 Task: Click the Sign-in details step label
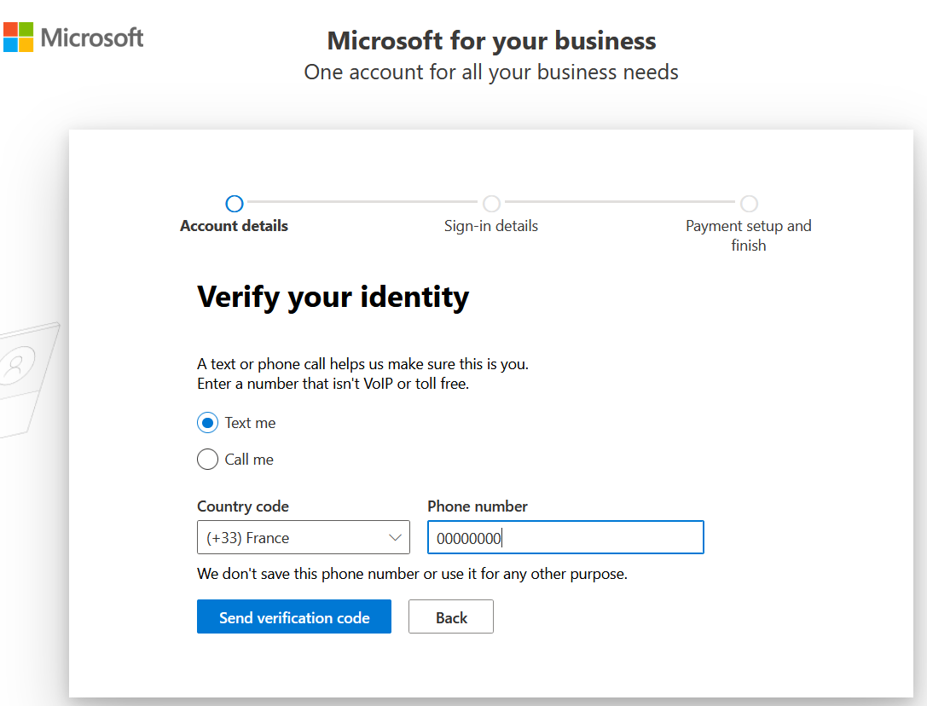coord(491,226)
